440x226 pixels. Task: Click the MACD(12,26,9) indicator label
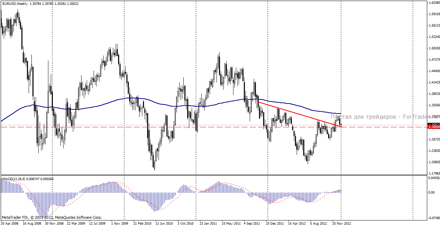(13, 179)
